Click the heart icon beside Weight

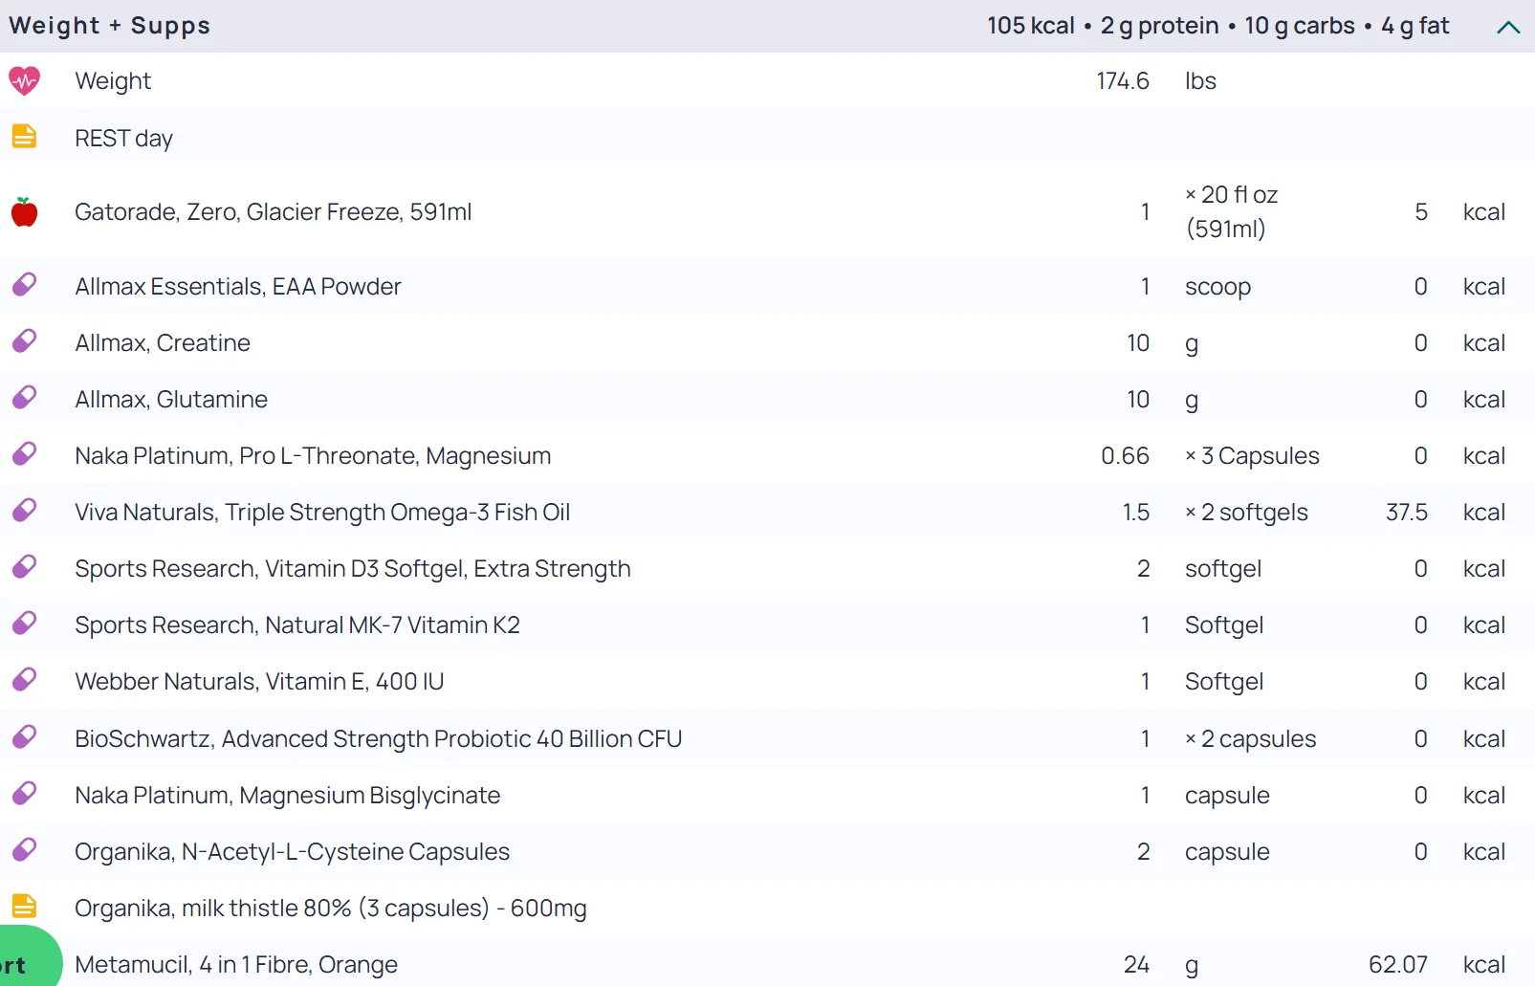(x=25, y=81)
